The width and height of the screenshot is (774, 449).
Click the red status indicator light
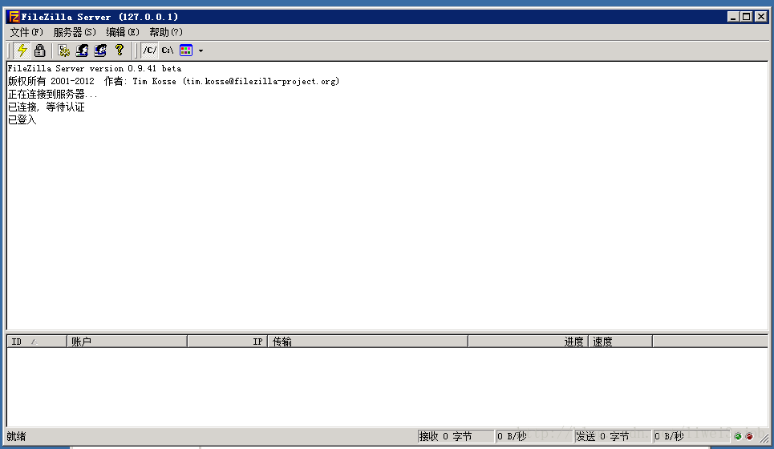coord(749,436)
